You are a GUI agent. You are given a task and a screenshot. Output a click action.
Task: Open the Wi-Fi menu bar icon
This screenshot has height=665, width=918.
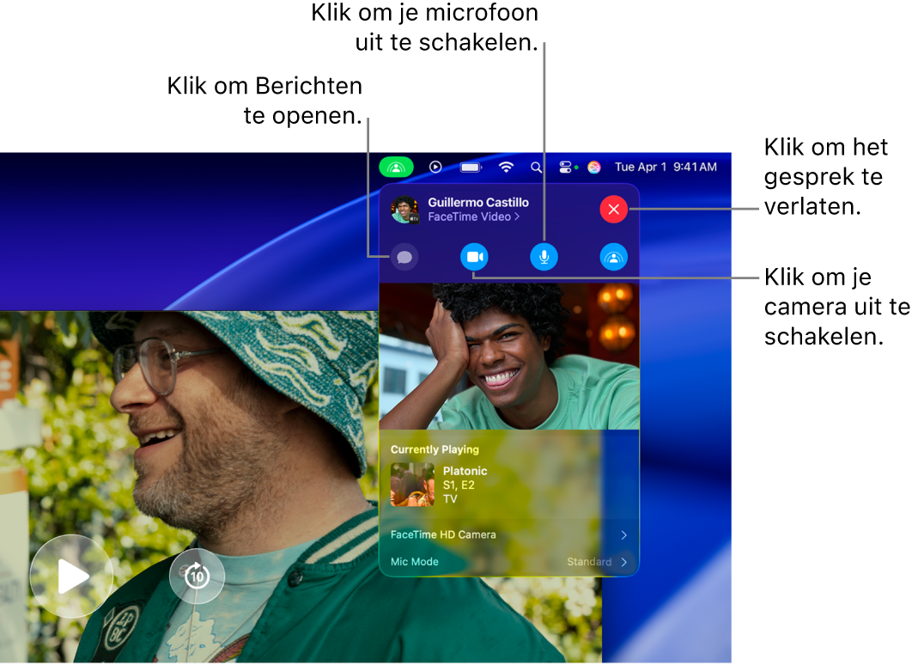506,167
